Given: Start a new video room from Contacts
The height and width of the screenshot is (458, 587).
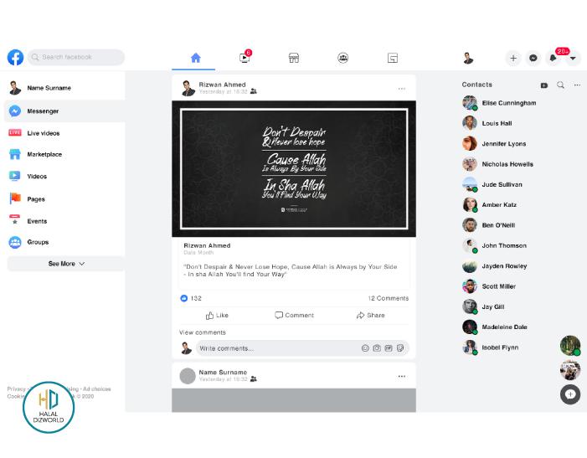Looking at the screenshot, I should point(544,85).
